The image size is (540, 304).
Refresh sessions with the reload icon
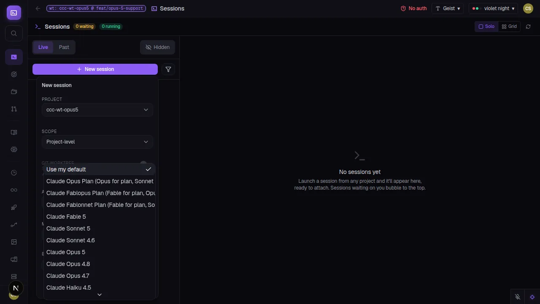528,27
